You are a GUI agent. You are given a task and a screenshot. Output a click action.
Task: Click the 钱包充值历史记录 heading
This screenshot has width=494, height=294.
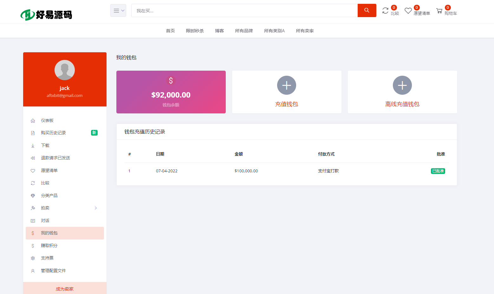[x=145, y=132]
